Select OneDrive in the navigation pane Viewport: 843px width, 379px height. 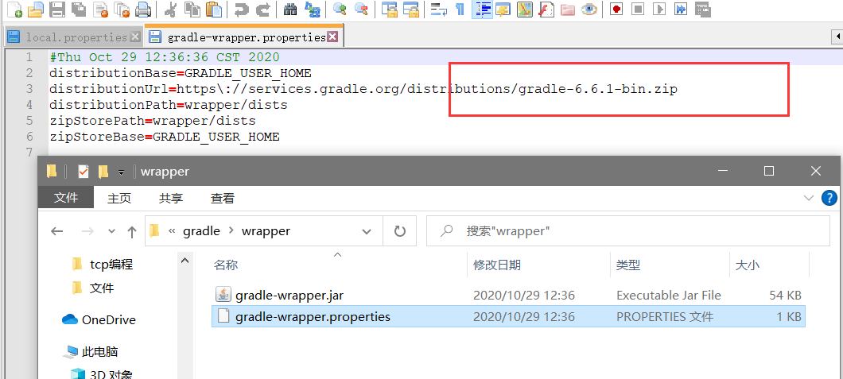(x=99, y=320)
